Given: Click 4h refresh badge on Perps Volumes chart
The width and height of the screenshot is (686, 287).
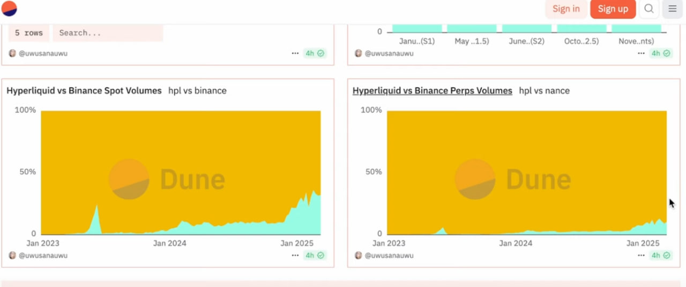Looking at the screenshot, I should (661, 255).
